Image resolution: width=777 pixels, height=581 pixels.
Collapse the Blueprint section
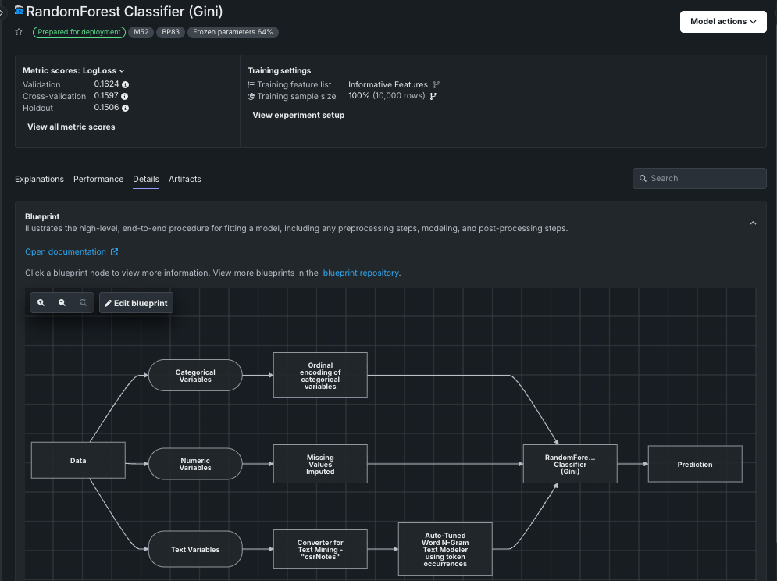753,223
